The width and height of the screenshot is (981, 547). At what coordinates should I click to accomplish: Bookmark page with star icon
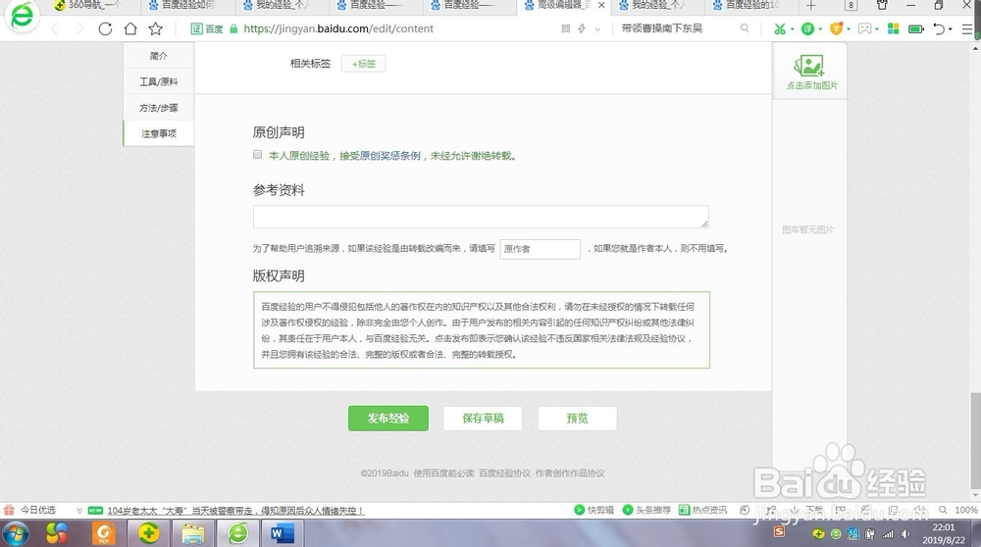click(156, 28)
